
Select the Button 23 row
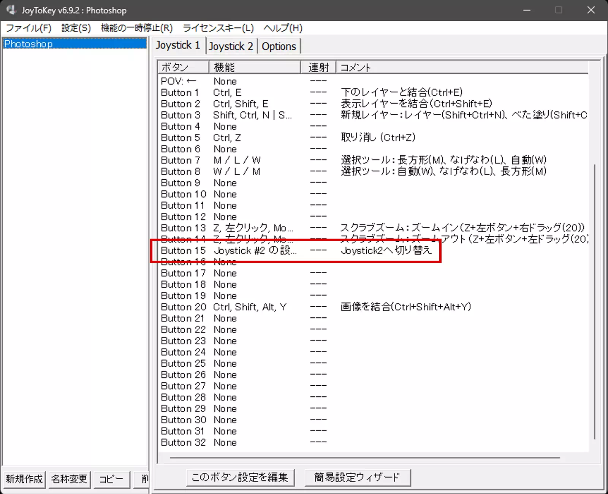[x=374, y=341]
